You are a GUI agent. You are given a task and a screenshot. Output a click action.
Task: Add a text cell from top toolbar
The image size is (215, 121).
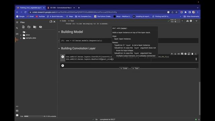point(71,21)
